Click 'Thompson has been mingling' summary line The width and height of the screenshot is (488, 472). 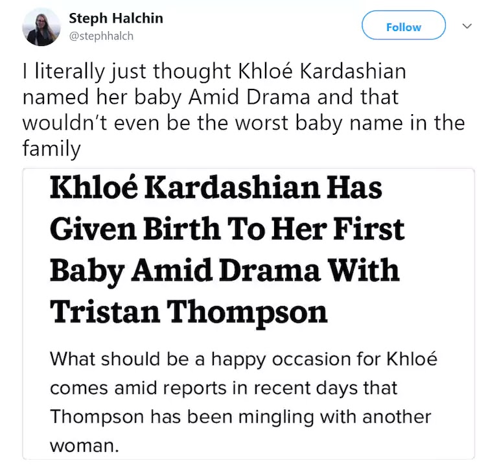tap(240, 417)
